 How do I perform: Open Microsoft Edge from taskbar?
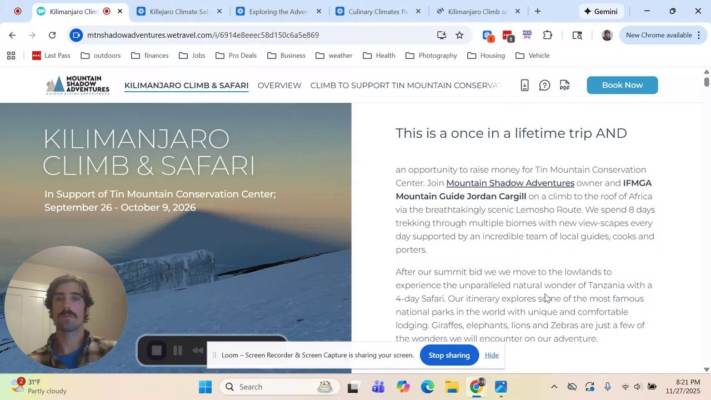[x=427, y=387]
